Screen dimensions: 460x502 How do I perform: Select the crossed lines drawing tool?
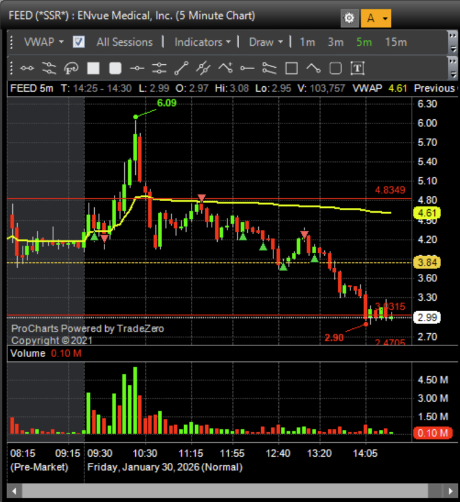49,68
